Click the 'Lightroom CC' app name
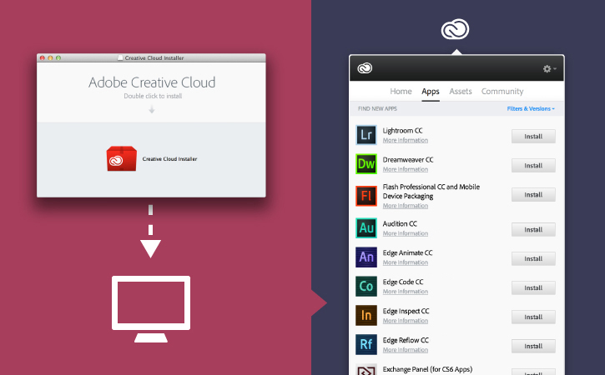Image resolution: width=605 pixels, height=375 pixels. [x=402, y=131]
